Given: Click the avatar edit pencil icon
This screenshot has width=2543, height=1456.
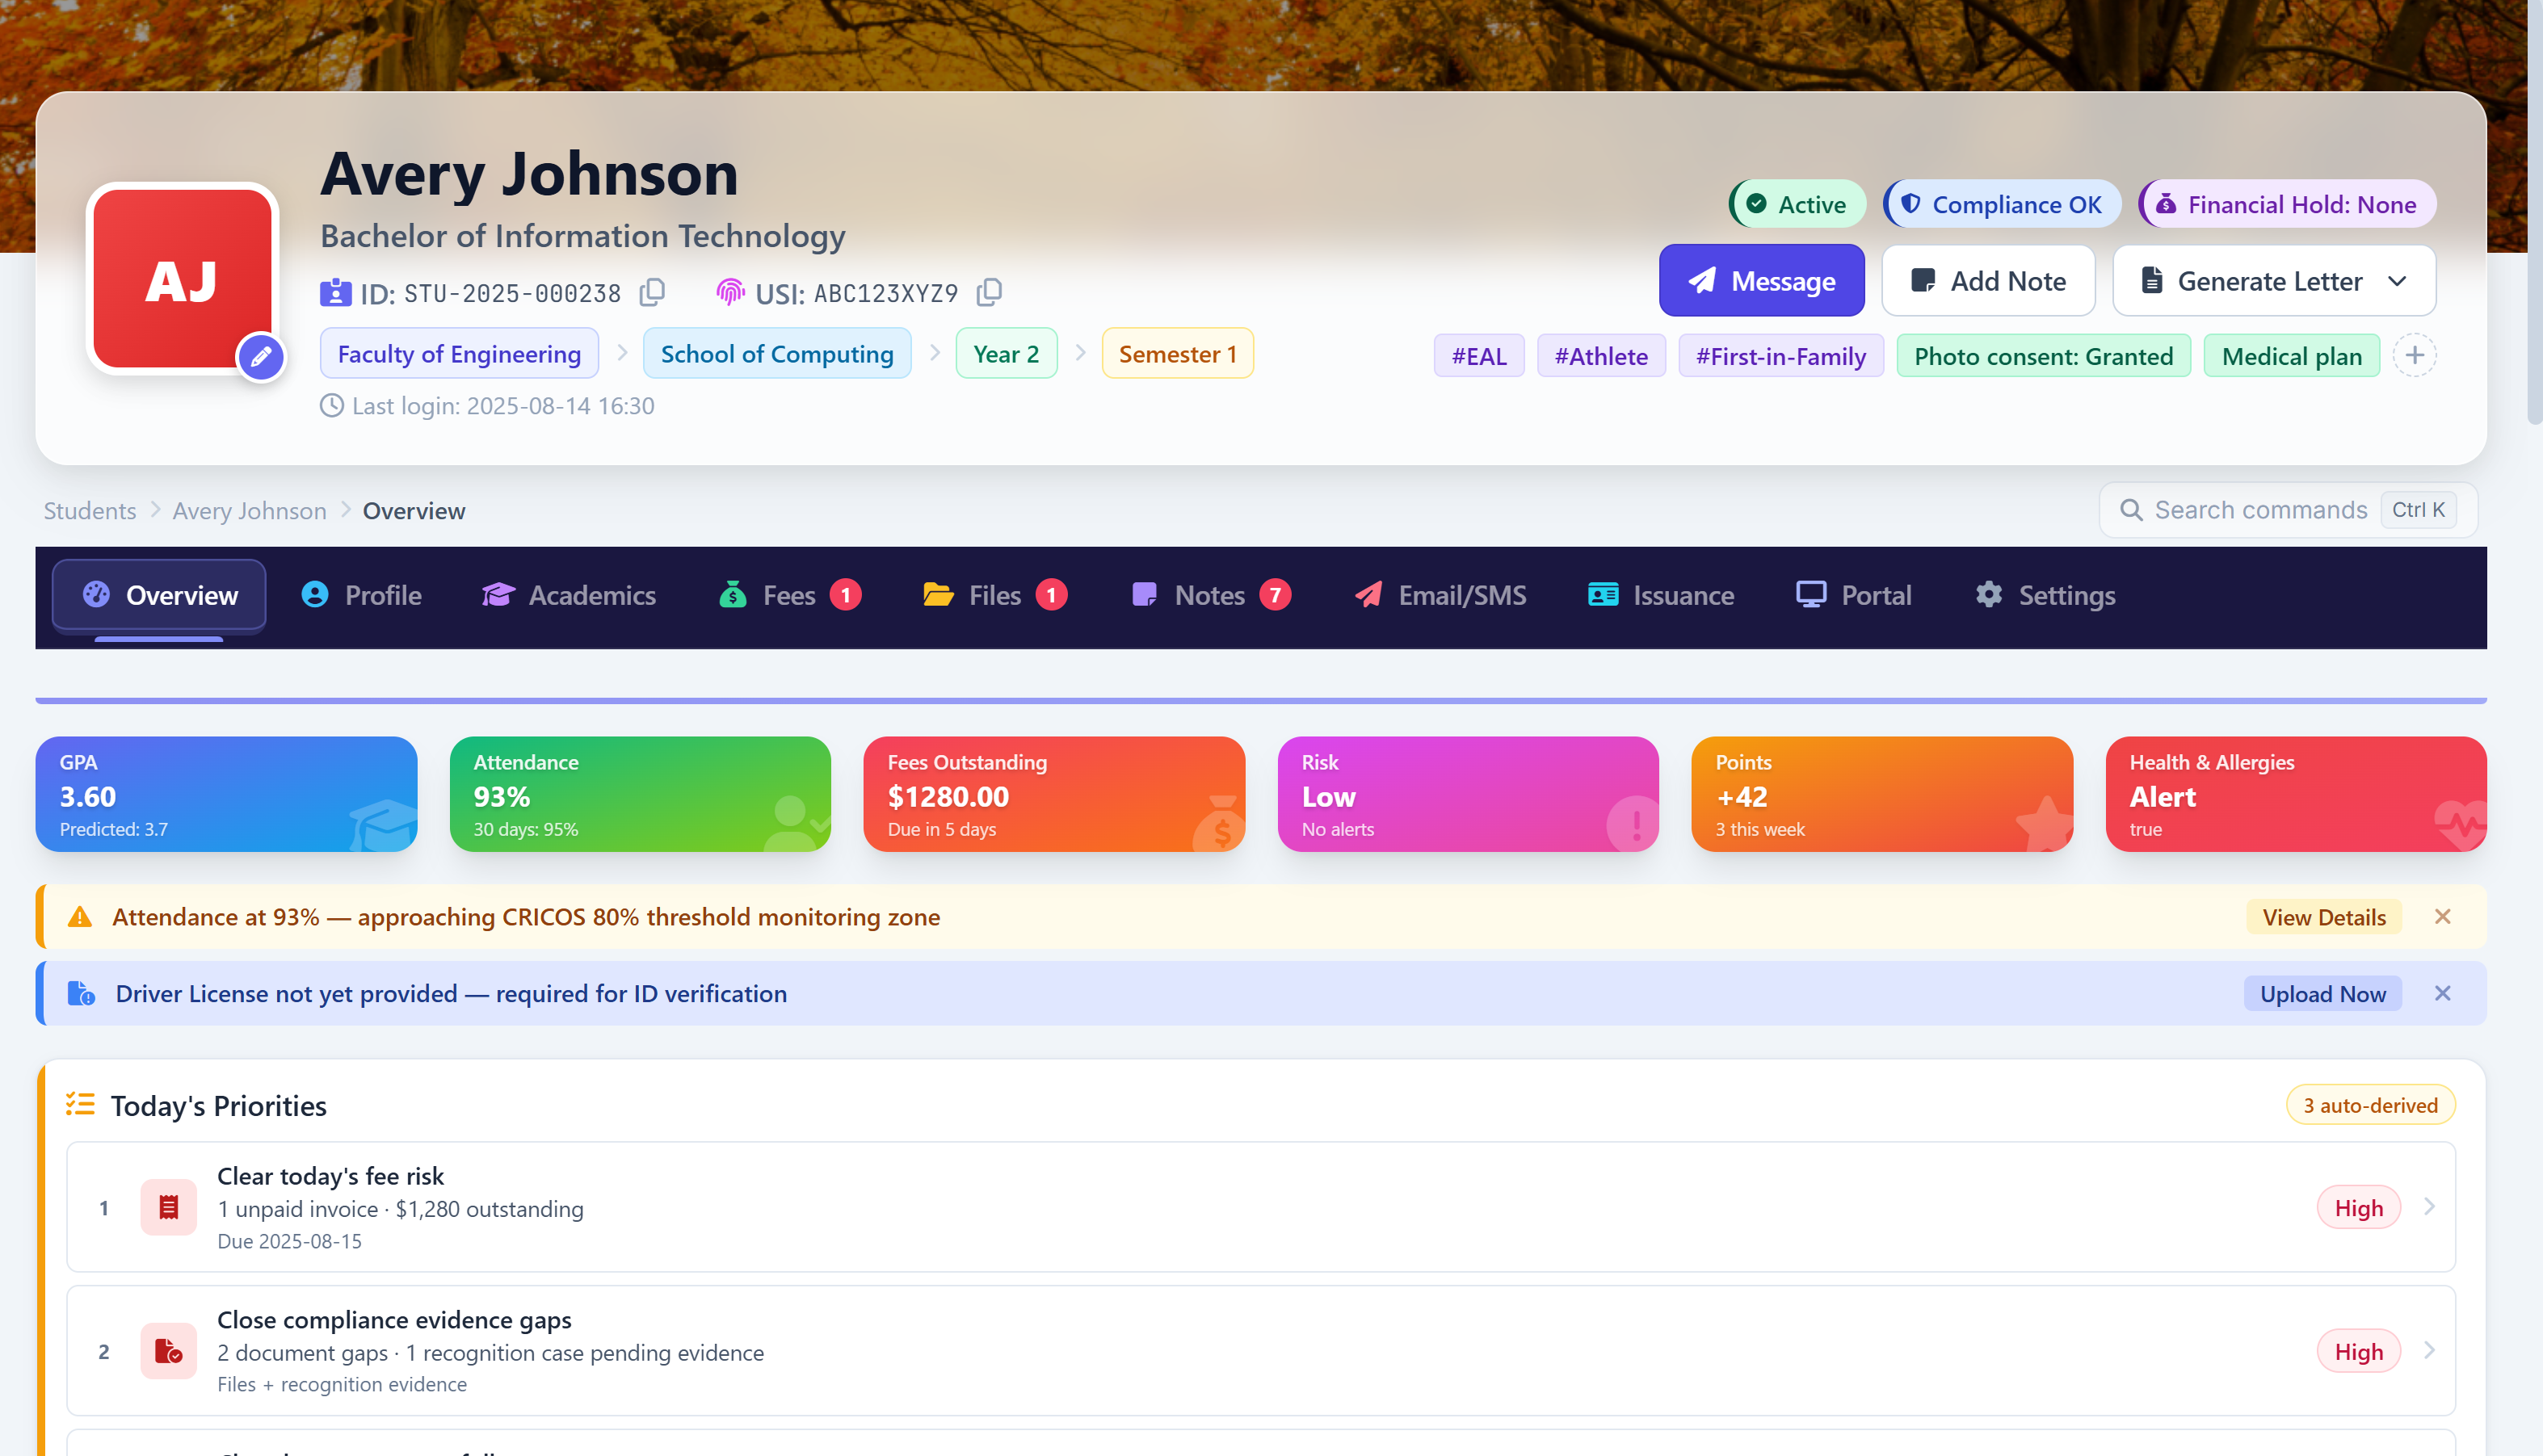Looking at the screenshot, I should point(261,357).
